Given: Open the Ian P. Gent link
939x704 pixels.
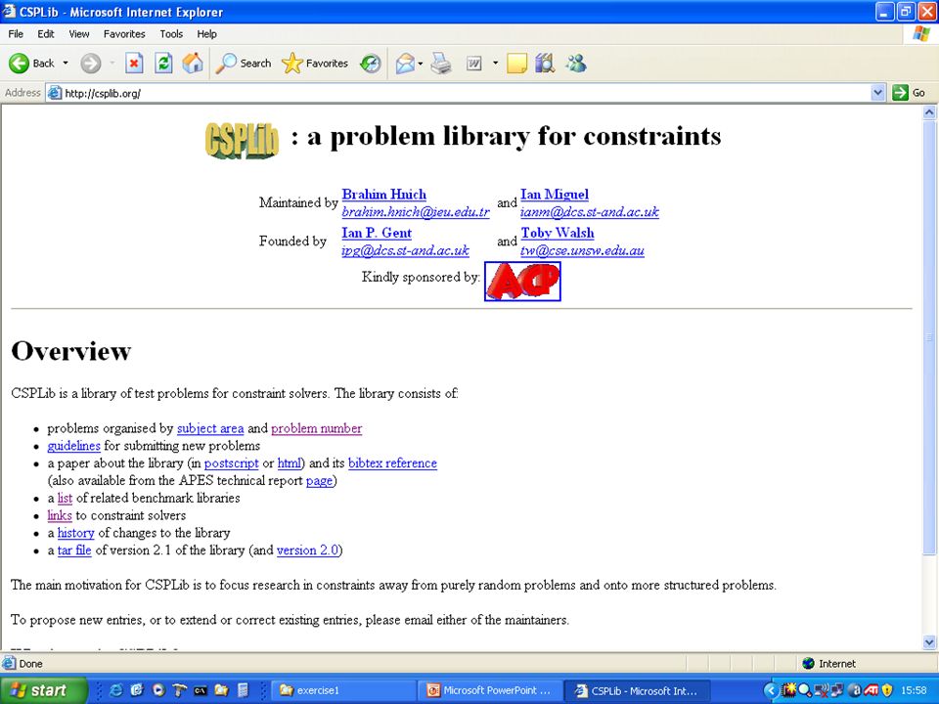Looking at the screenshot, I should click(x=377, y=233).
